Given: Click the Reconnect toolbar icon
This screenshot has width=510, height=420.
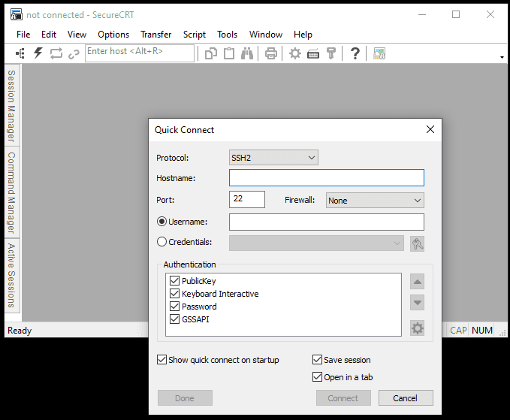Looking at the screenshot, I should point(56,53).
